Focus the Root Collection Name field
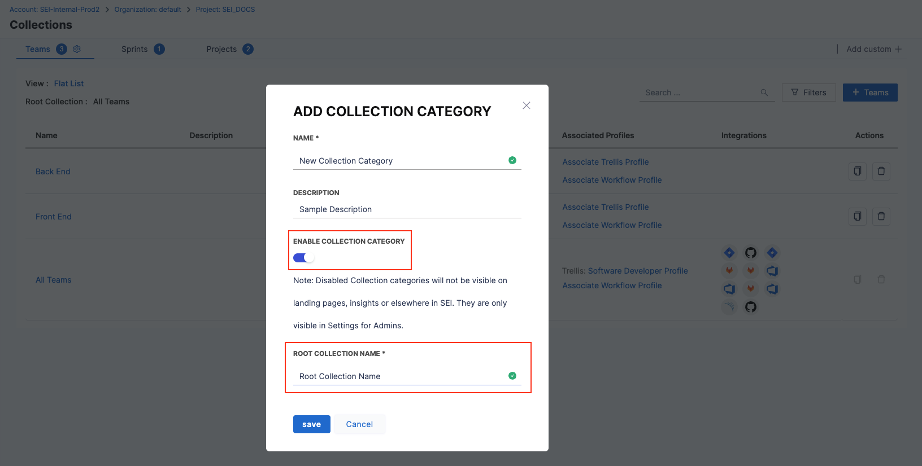Image resolution: width=922 pixels, height=466 pixels. (401, 376)
